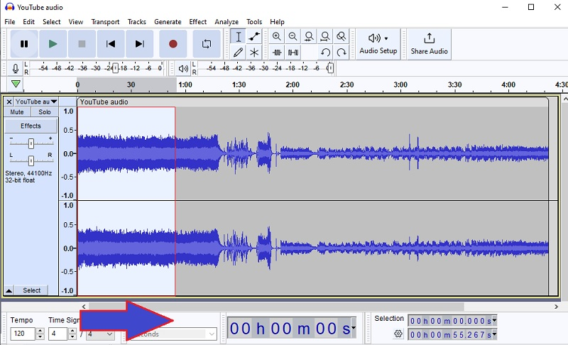Open the Select menu
This screenshot has height=345, width=568.
pyautogui.click(x=51, y=22)
